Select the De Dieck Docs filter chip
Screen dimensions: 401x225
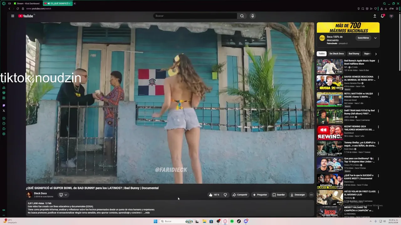(336, 54)
